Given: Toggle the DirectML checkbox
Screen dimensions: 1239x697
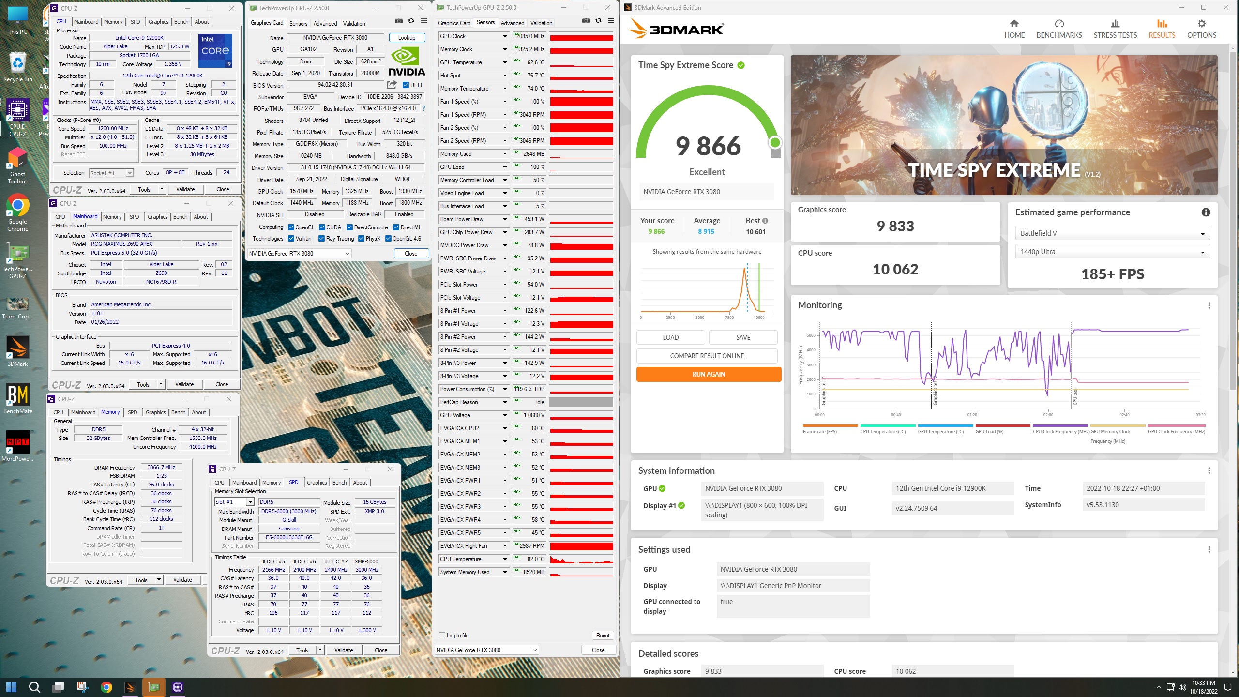Looking at the screenshot, I should click(396, 227).
